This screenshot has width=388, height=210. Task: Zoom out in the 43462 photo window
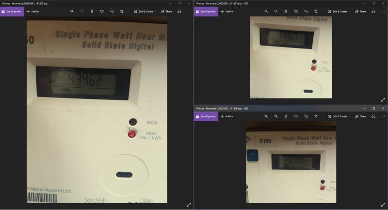click(x=82, y=12)
